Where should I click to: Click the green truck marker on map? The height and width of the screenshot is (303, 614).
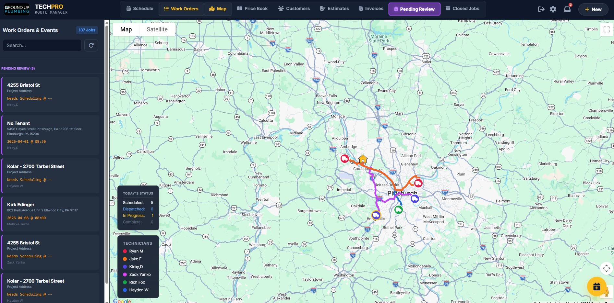click(x=398, y=210)
